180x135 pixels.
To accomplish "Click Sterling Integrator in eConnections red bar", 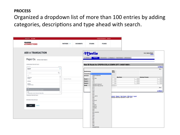I will coord(101,39).
